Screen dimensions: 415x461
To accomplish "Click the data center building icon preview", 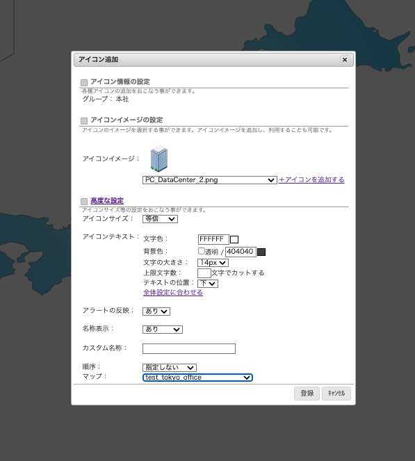I will [x=159, y=159].
